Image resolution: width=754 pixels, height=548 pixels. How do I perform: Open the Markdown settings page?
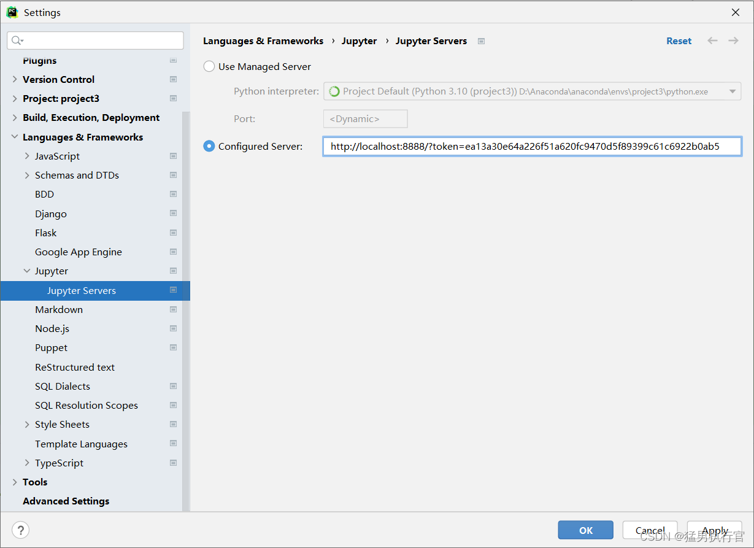[59, 309]
